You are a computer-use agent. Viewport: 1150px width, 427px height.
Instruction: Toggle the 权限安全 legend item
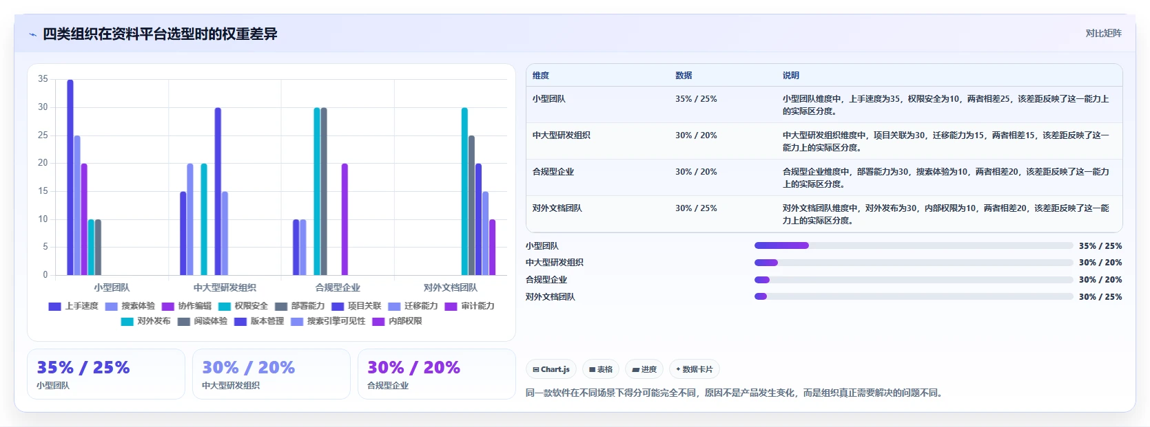243,306
